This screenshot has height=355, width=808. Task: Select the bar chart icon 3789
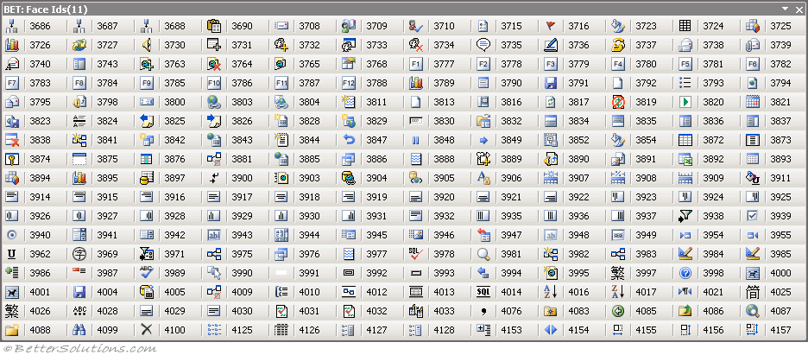(416, 83)
